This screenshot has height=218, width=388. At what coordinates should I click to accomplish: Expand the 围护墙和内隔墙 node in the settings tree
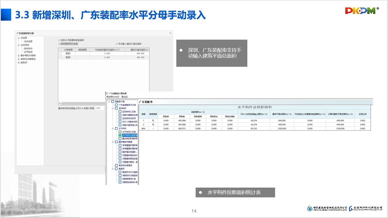point(19,55)
